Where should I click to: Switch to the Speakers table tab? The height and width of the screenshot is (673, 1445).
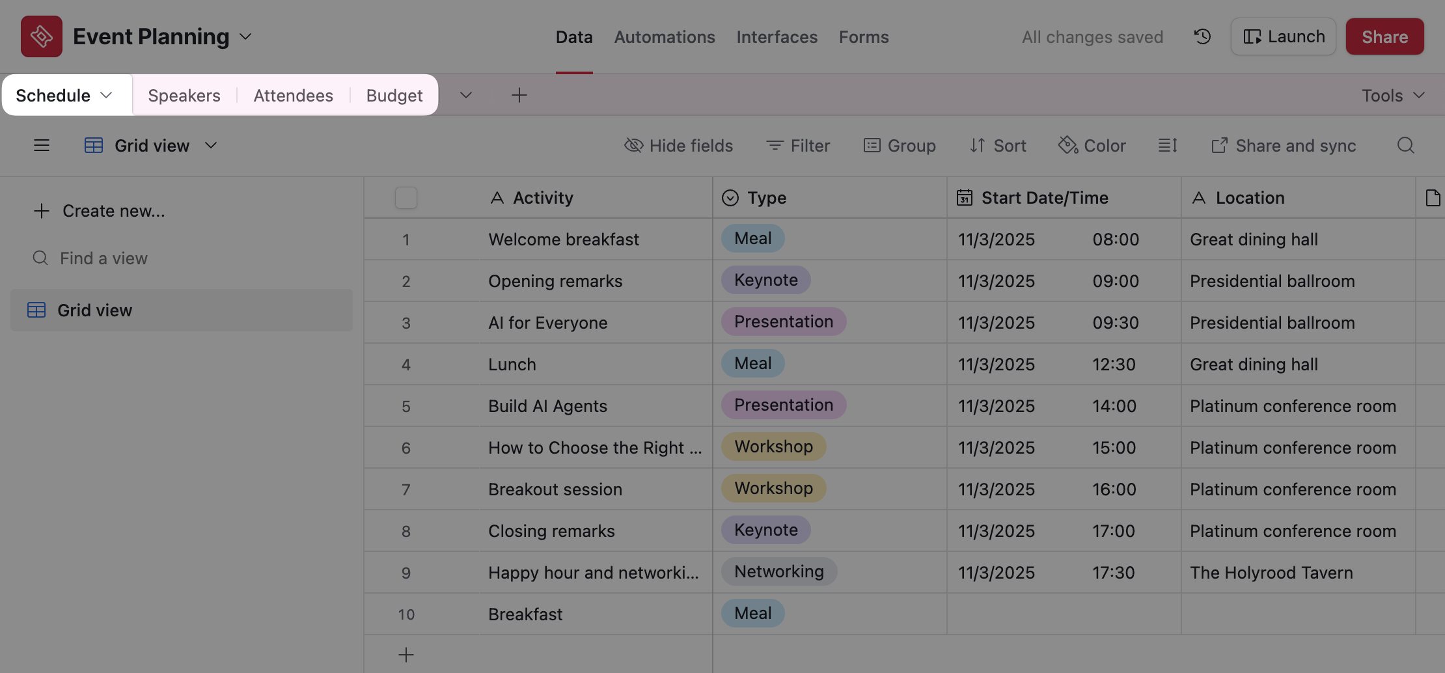[184, 95]
